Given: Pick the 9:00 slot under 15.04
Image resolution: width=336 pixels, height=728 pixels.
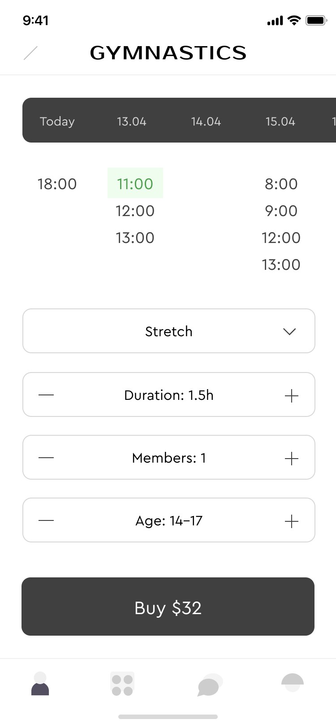Looking at the screenshot, I should pos(281,211).
